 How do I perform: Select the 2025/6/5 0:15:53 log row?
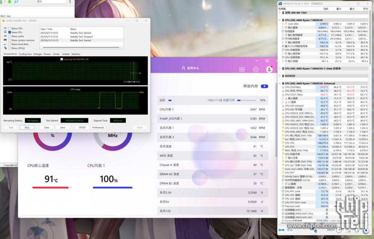(x=81, y=37)
